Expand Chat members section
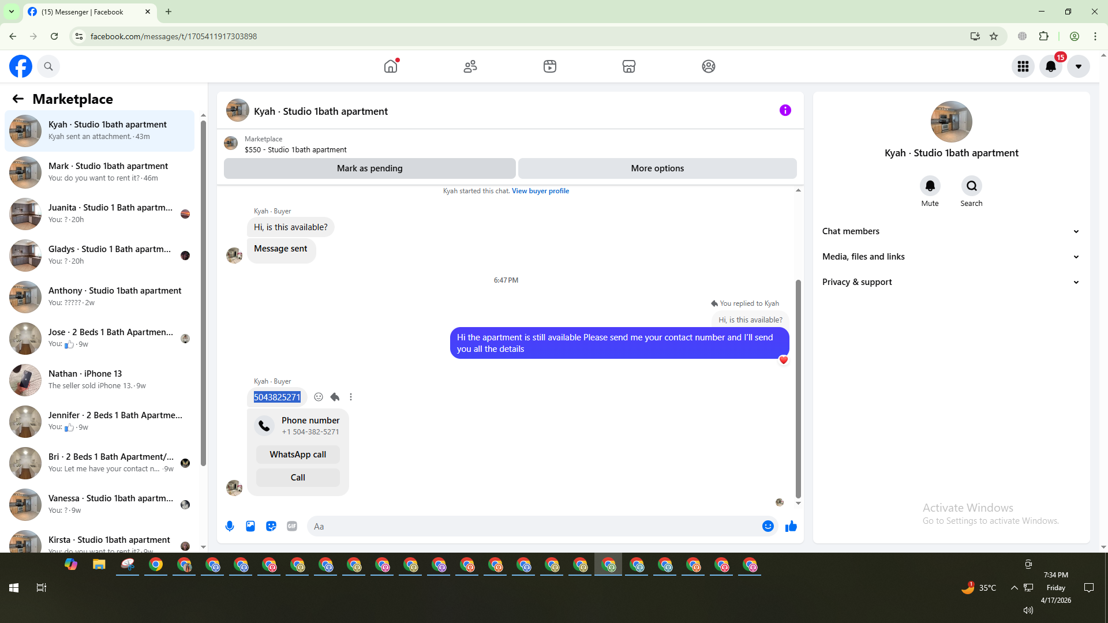This screenshot has width=1108, height=623. coord(950,231)
